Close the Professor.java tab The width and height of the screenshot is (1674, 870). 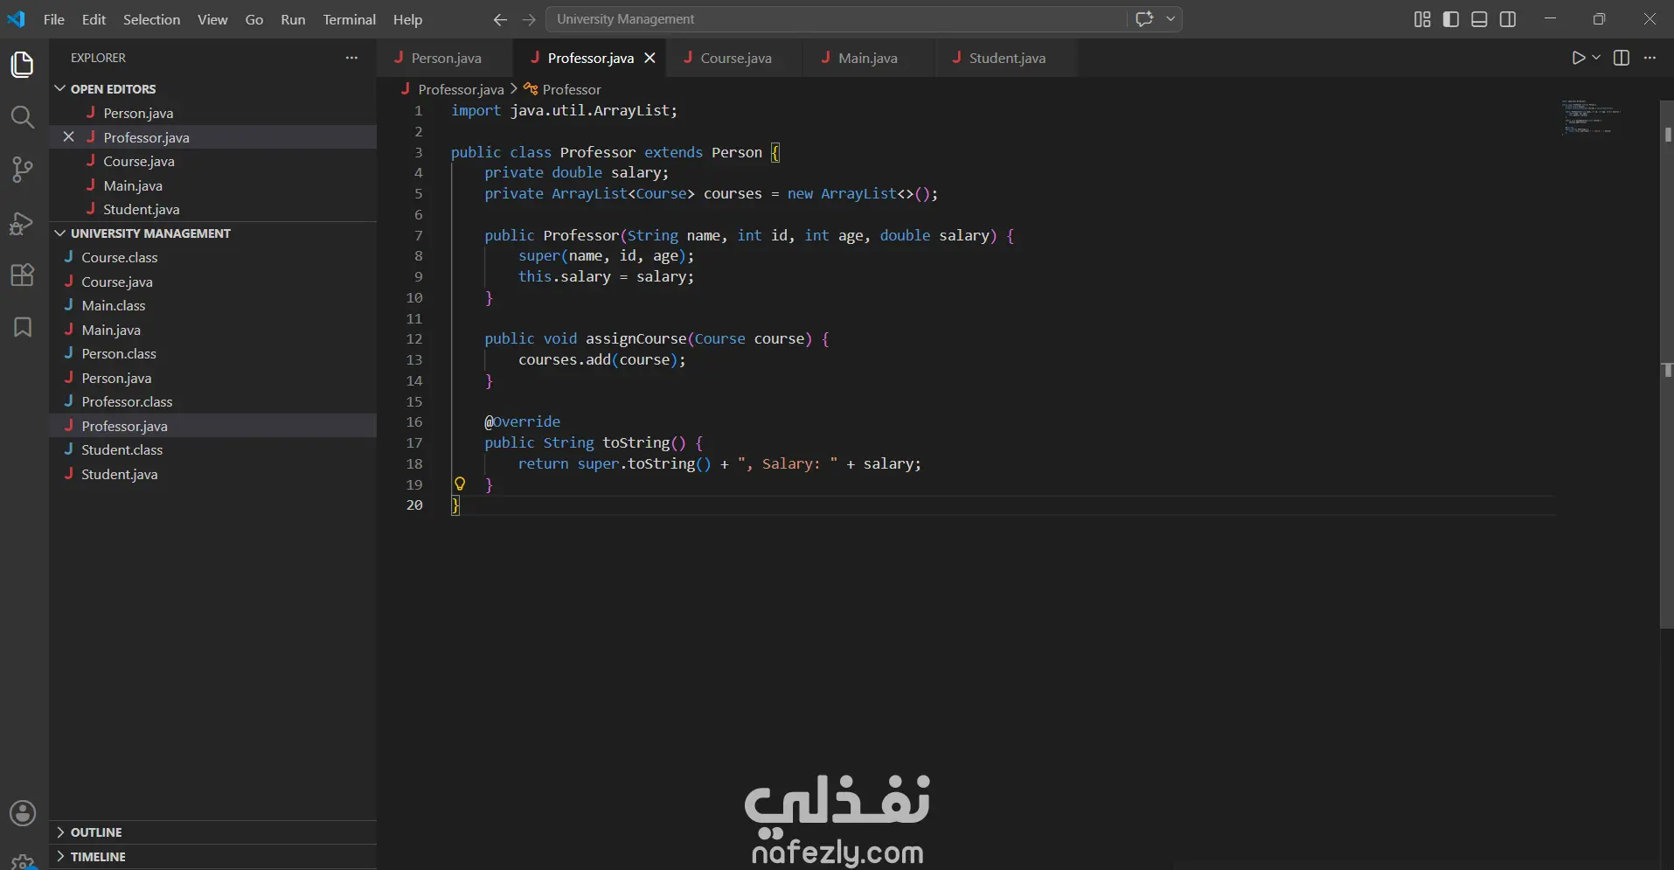(649, 58)
